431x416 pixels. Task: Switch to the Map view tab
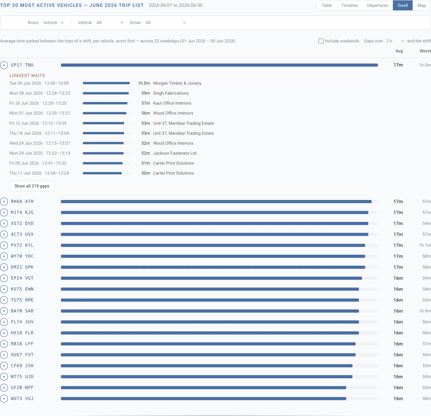(x=422, y=5)
